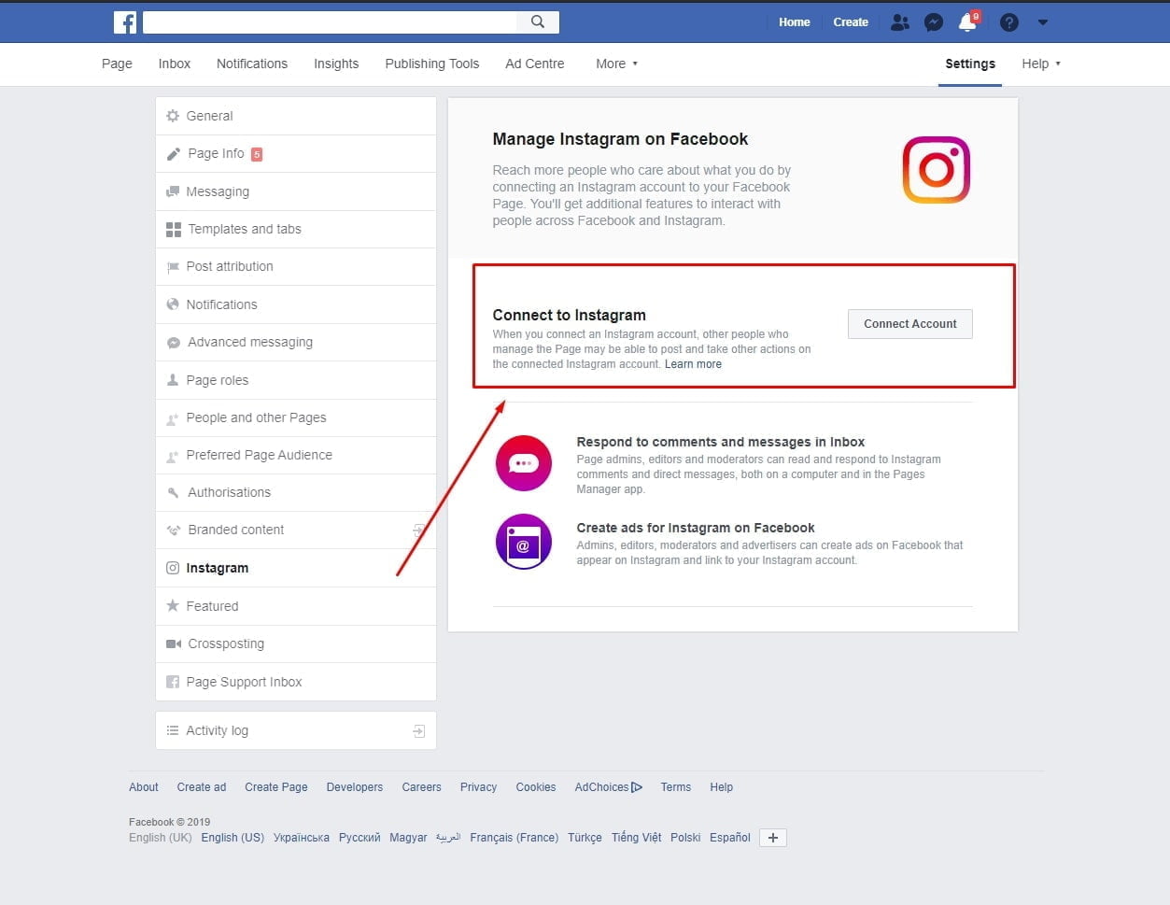Screen dimensions: 1170x905
Task: Click the About footer link
Action: pyautogui.click(x=144, y=787)
